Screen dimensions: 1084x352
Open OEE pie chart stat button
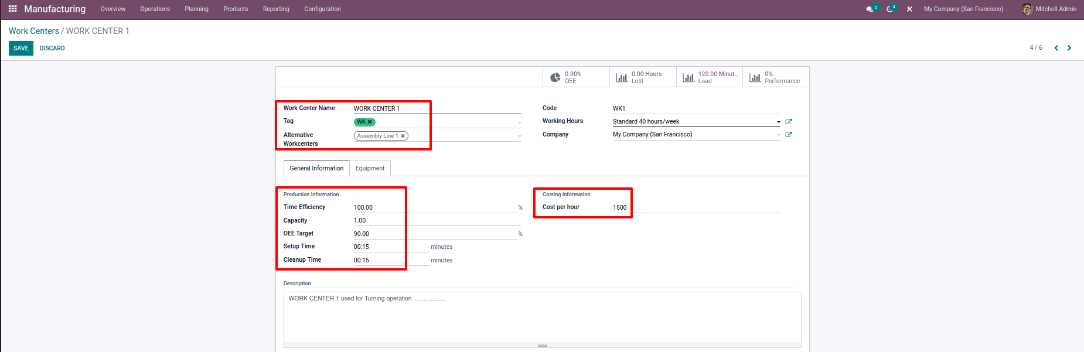[x=576, y=77]
